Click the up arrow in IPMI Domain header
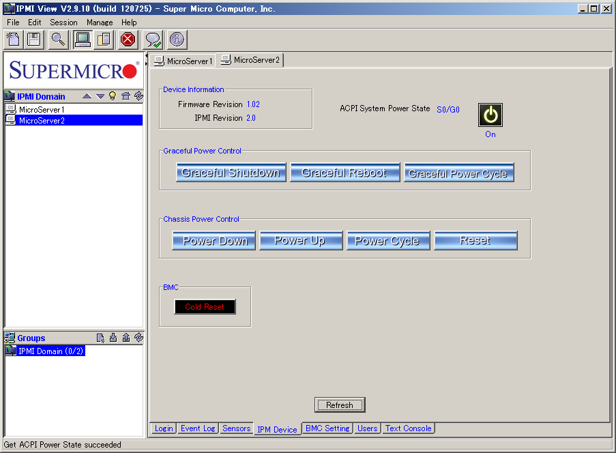The width and height of the screenshot is (616, 453). pos(87,96)
